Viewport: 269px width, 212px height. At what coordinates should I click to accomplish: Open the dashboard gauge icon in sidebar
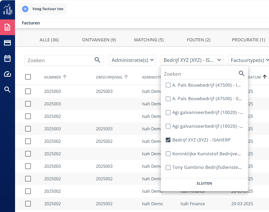pos(8,74)
